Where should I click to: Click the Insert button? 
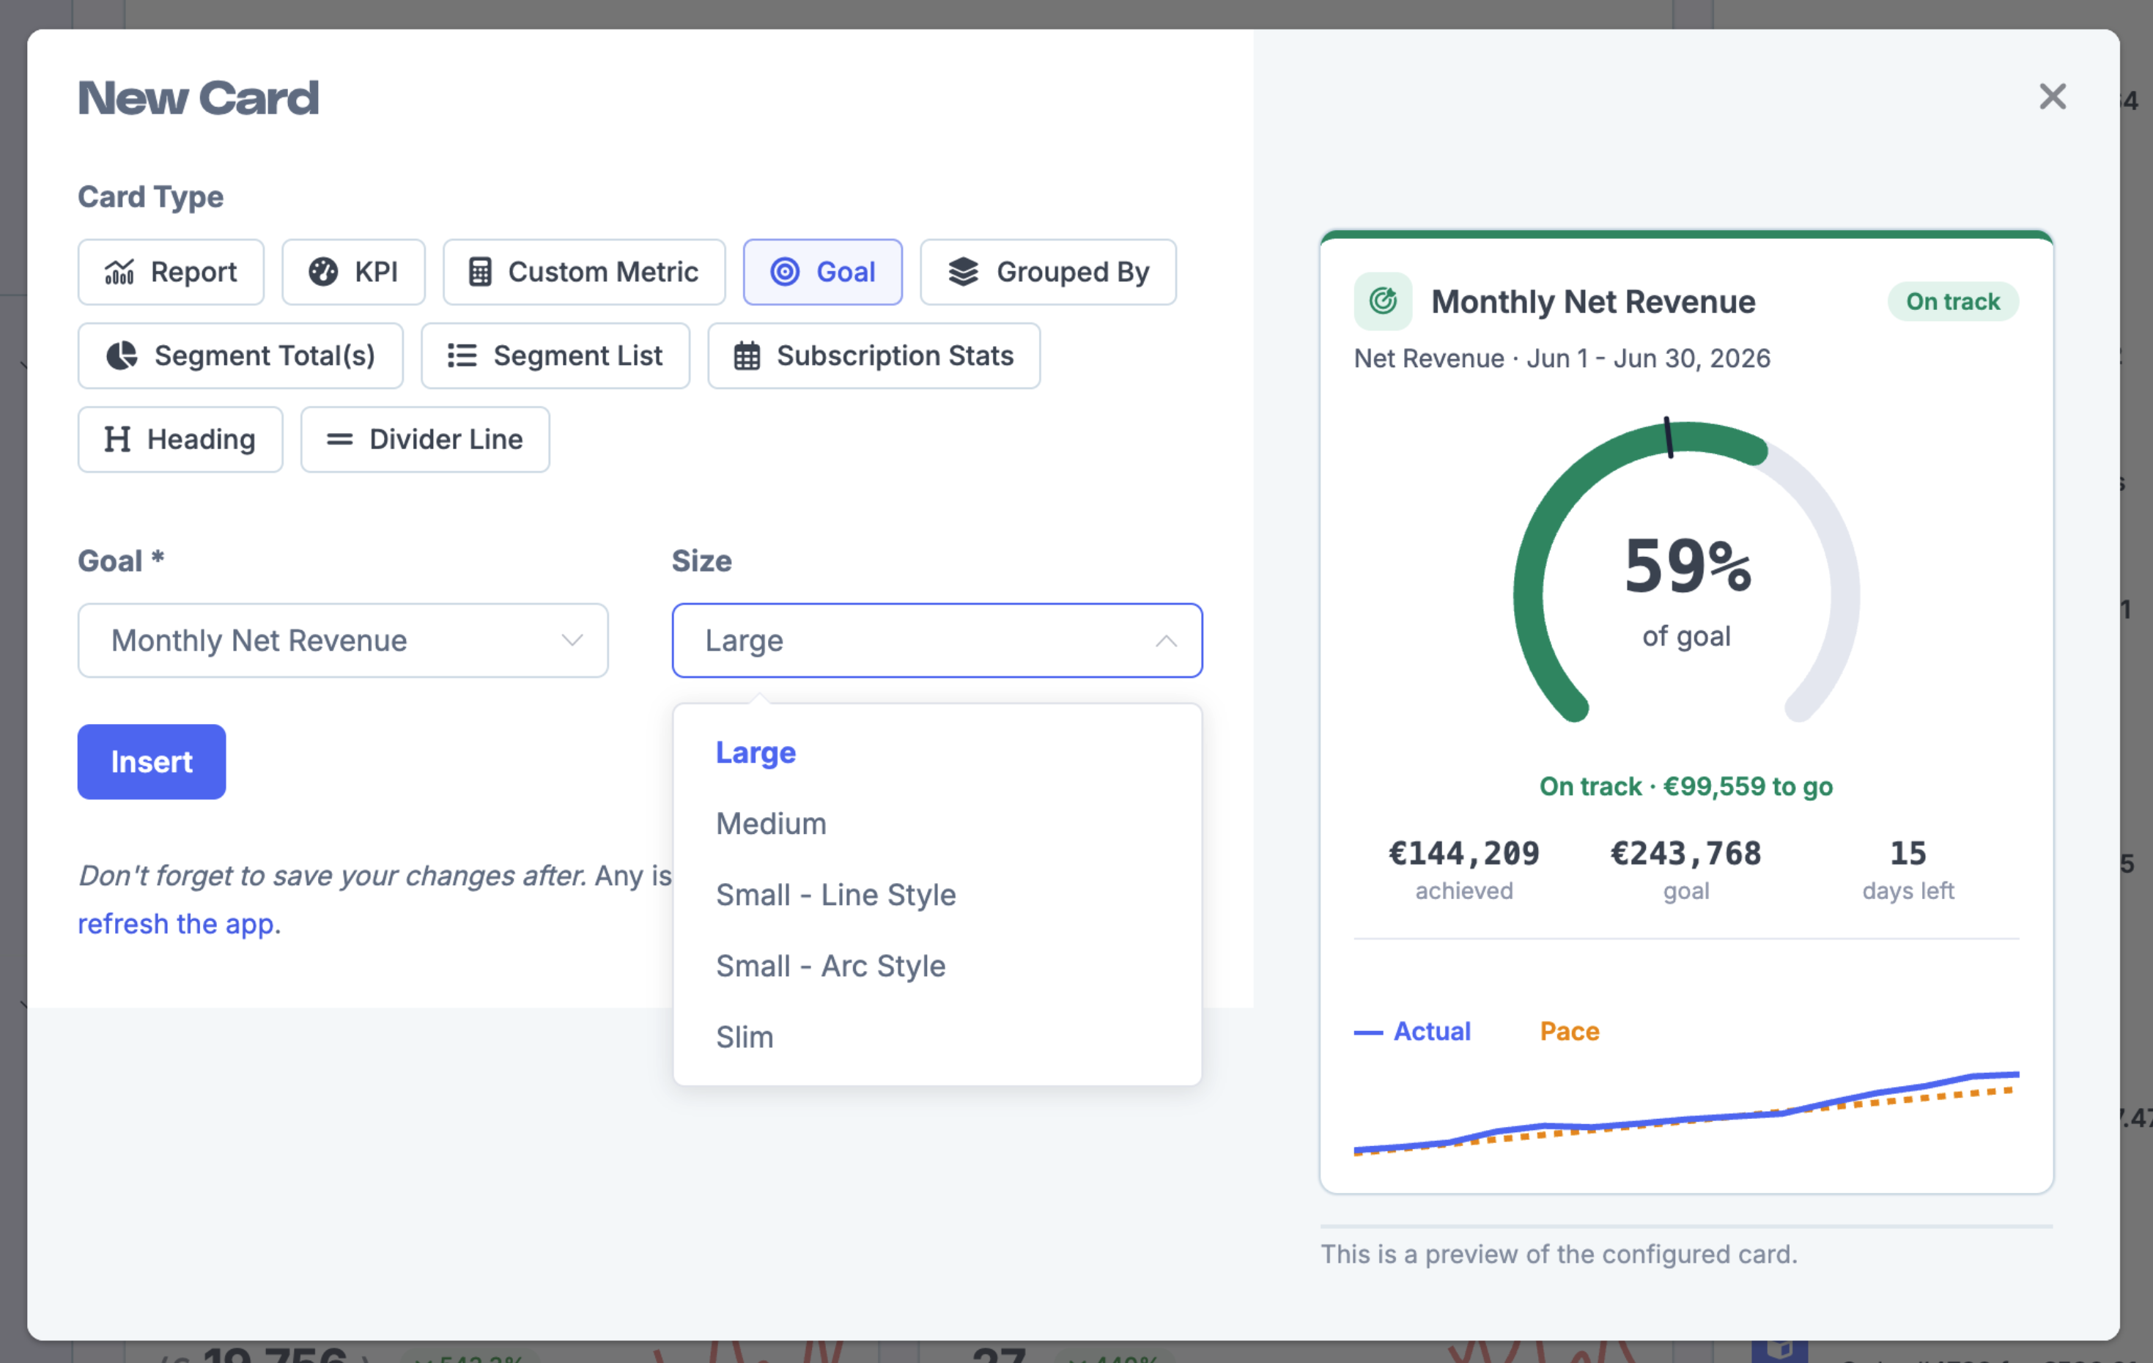pos(151,762)
